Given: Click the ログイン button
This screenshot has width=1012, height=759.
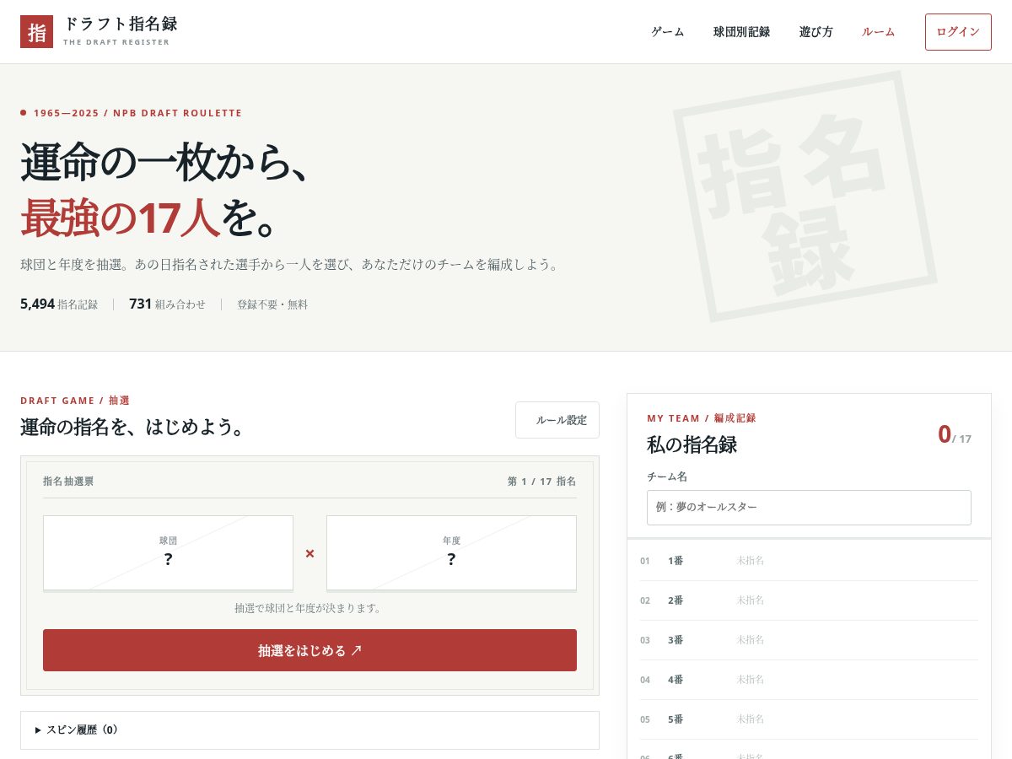Looking at the screenshot, I should [x=958, y=32].
